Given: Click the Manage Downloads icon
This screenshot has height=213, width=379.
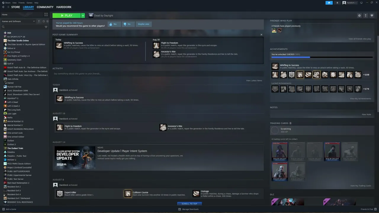Looking at the screenshot, I should [179, 209].
